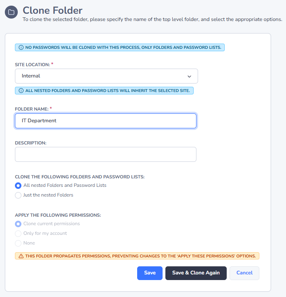
Task: Click the Save button
Action: (x=150, y=273)
